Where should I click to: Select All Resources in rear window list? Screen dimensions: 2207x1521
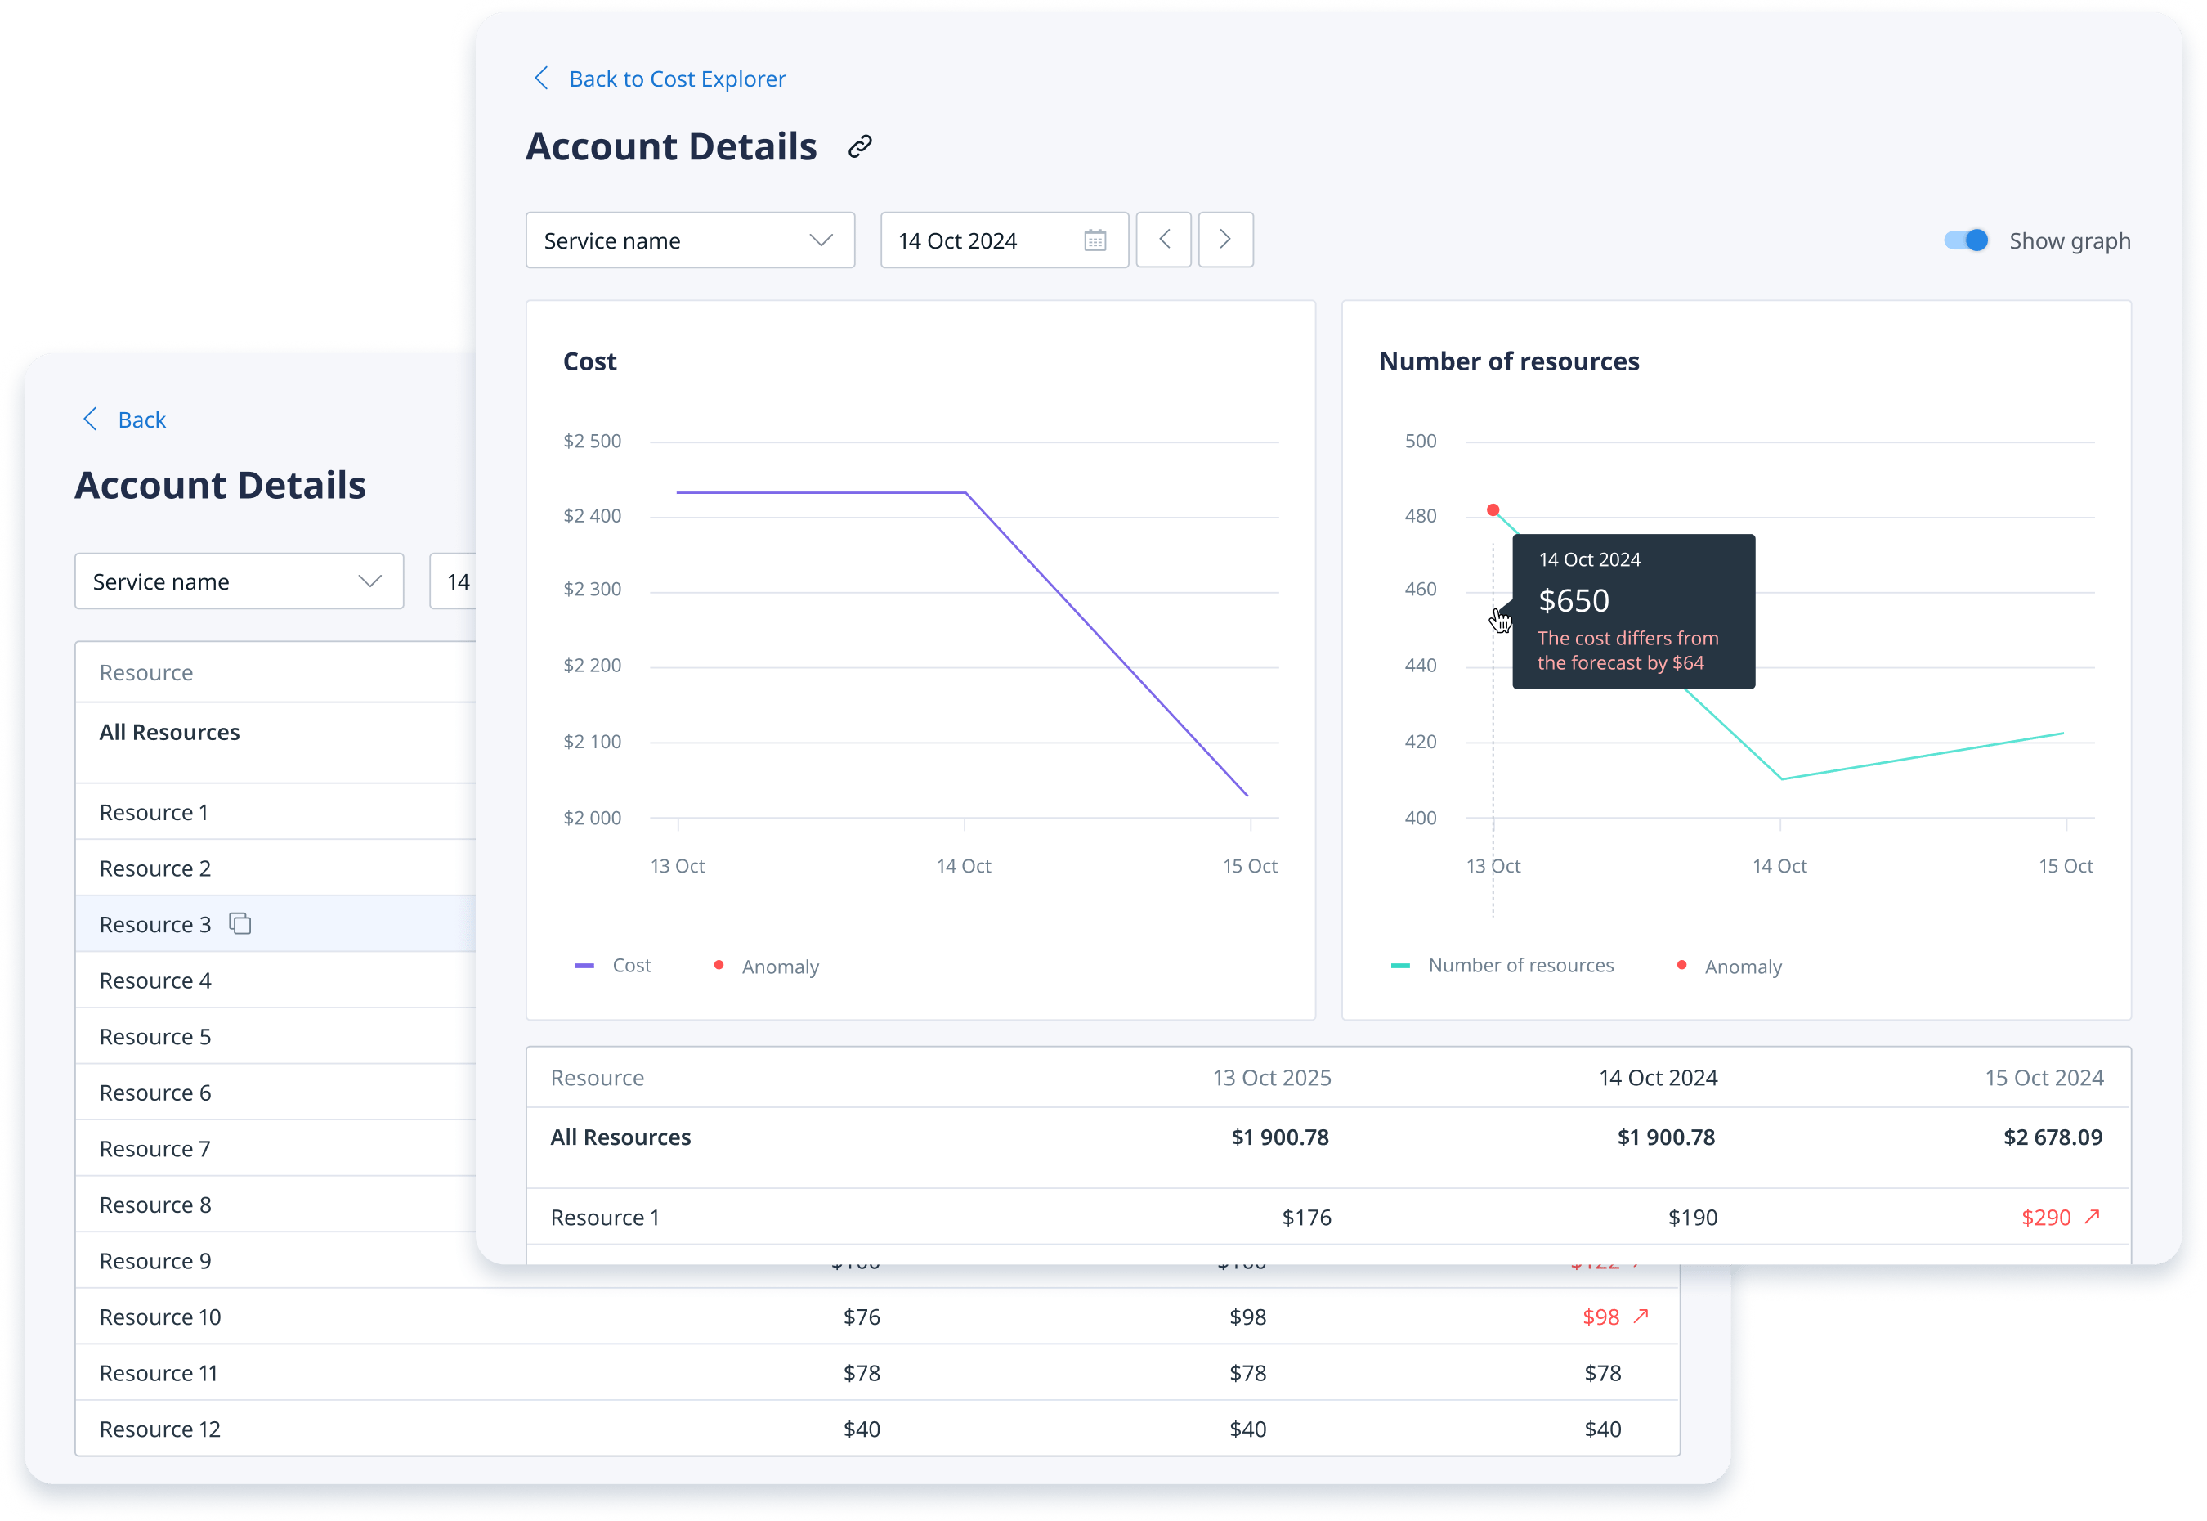click(276, 742)
